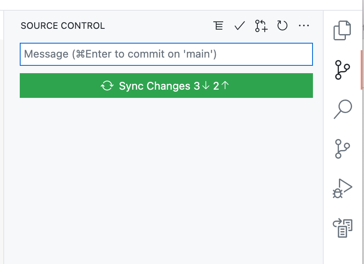Refresh the Source Control view

[x=282, y=25]
